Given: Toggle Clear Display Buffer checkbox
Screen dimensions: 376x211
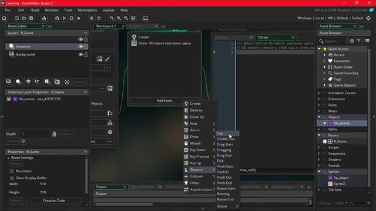Looking at the screenshot, I should (12, 178).
